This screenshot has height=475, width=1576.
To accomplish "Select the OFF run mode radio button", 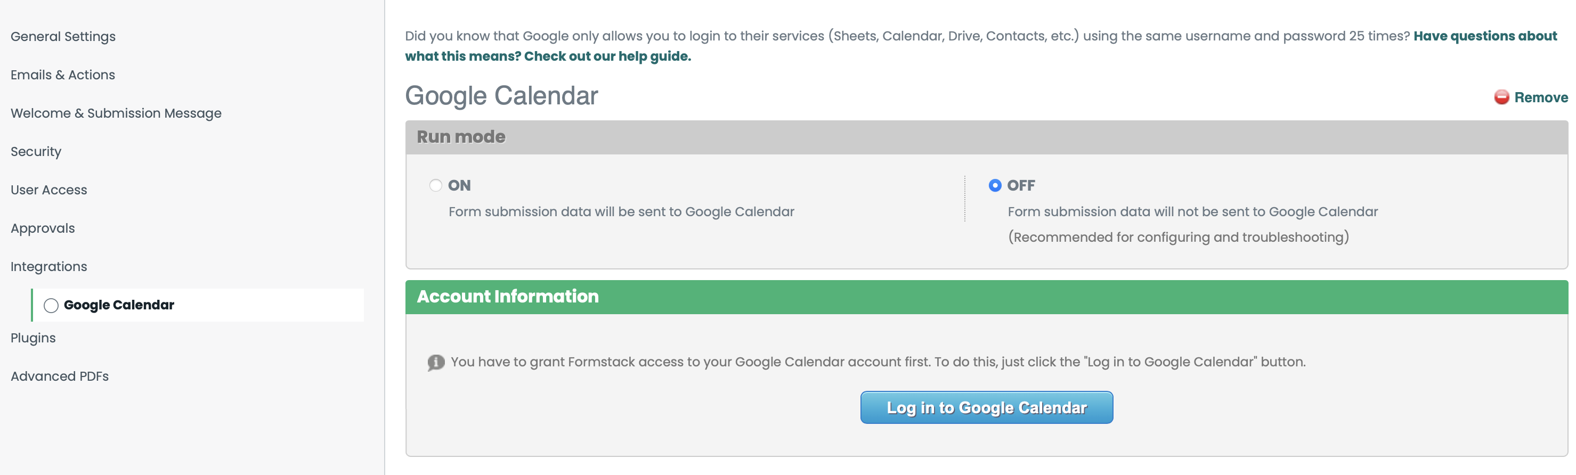I will tap(995, 185).
